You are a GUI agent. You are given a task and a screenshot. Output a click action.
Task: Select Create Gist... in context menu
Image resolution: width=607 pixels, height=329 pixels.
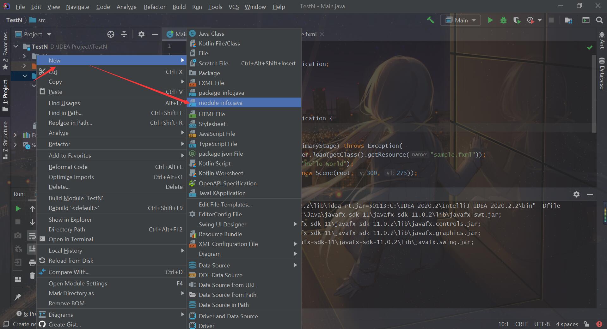[x=111, y=324]
